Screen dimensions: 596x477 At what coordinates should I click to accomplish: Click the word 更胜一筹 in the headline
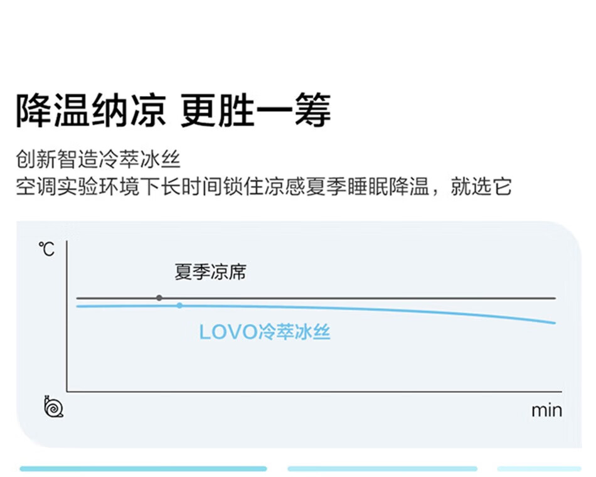click(x=255, y=110)
